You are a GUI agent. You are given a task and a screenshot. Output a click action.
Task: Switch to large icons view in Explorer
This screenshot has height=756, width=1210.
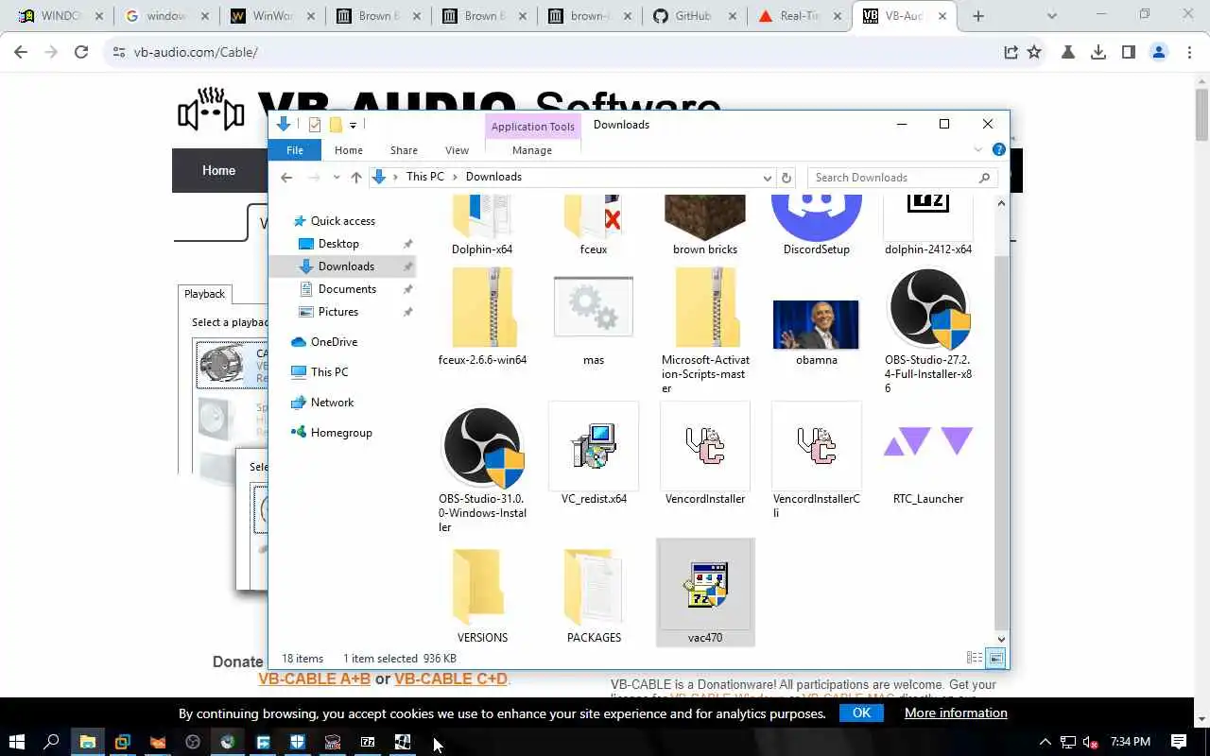tap(995, 658)
